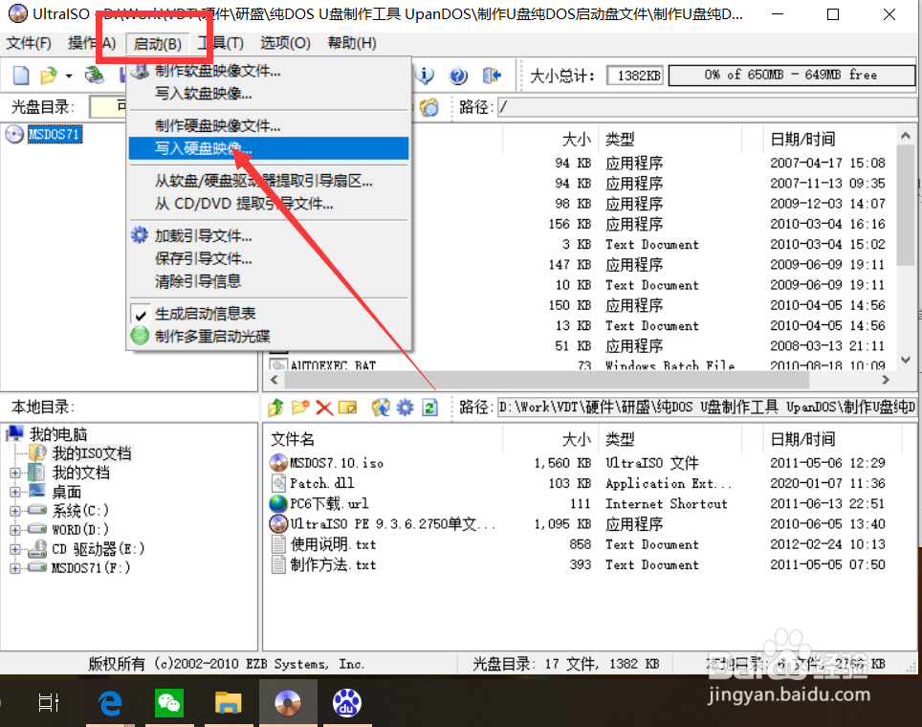
Task: Open the 选项(O) menu
Action: click(x=285, y=43)
